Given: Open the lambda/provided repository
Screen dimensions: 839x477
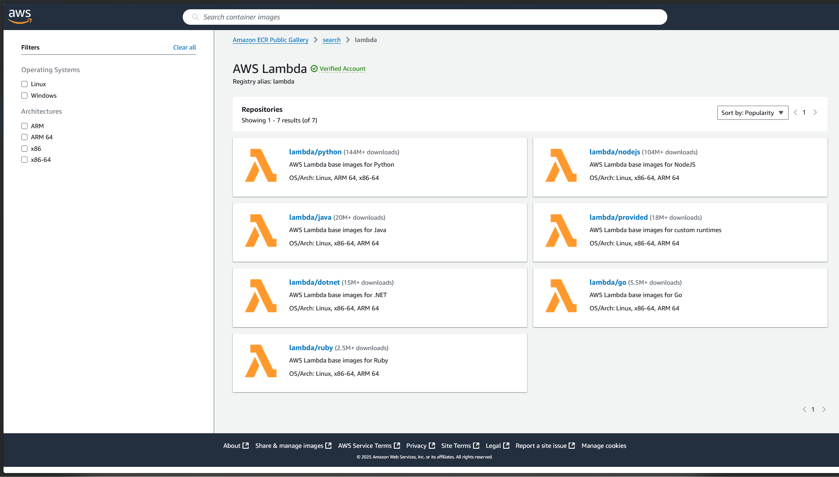Looking at the screenshot, I should (x=619, y=217).
